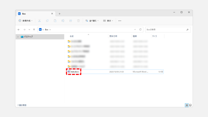Image resolution: width=208 pixels, height=117 pixels.
Task: Switch to details view icon
Action: click(187, 105)
